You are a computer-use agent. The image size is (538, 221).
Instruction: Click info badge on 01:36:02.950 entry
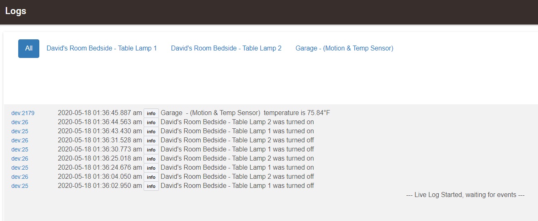pos(151,186)
